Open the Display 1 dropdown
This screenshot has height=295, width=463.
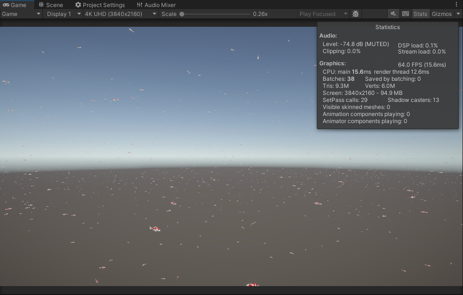pyautogui.click(x=63, y=14)
